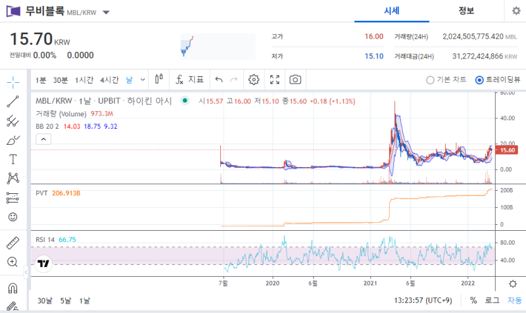The height and width of the screenshot is (313, 526).
Task: Open chart properties gear in toolbar
Action: tap(254, 80)
